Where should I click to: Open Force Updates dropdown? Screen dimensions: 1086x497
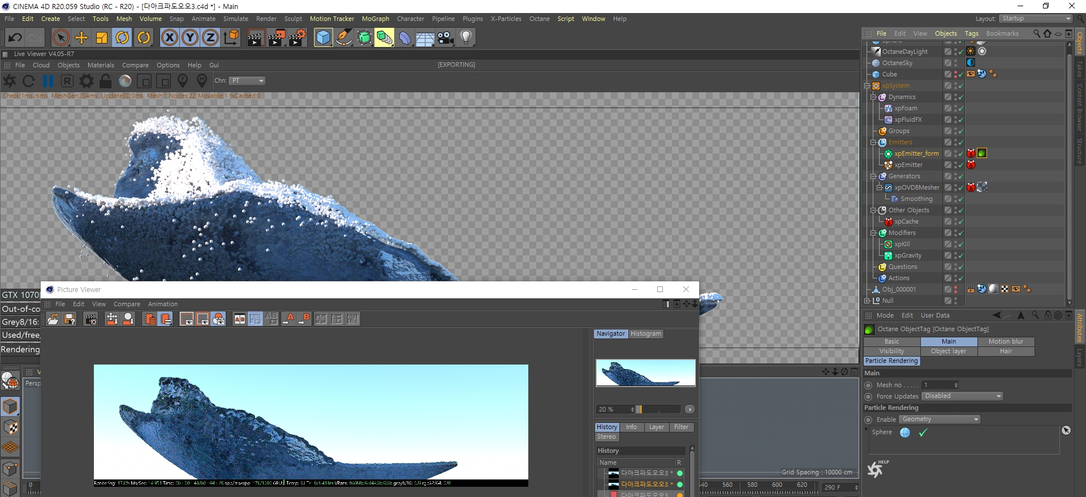962,396
